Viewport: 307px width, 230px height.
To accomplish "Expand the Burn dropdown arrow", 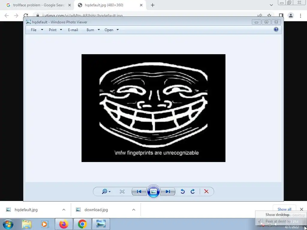I will [99, 30].
